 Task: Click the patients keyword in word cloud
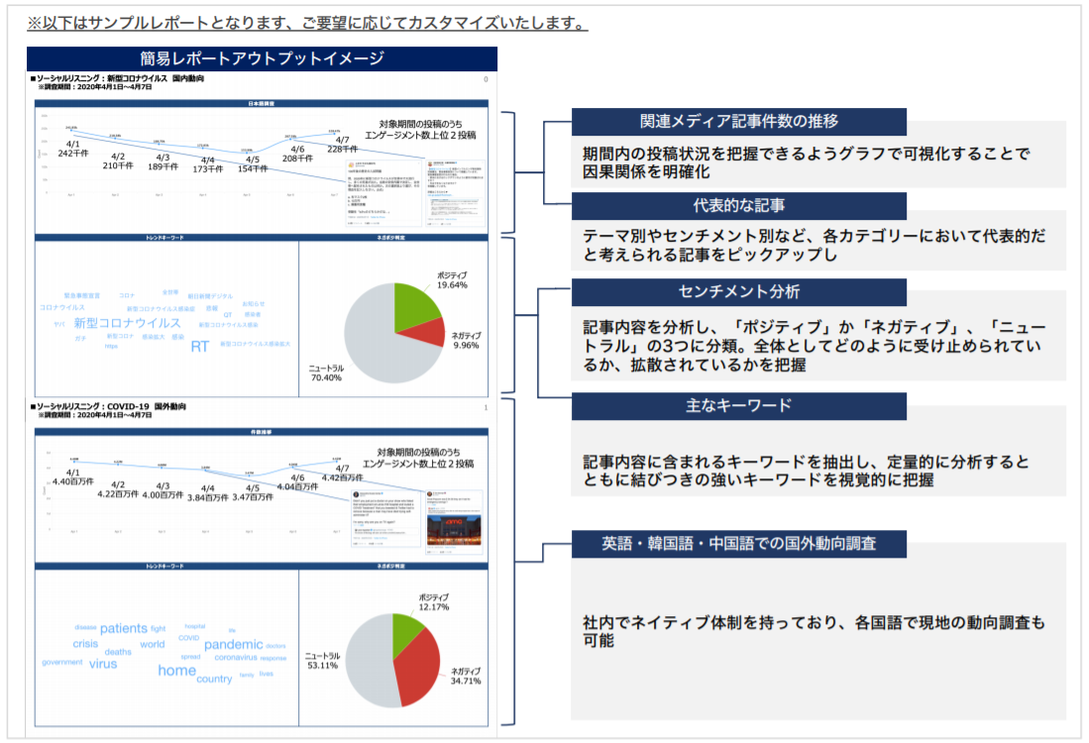pos(124,628)
